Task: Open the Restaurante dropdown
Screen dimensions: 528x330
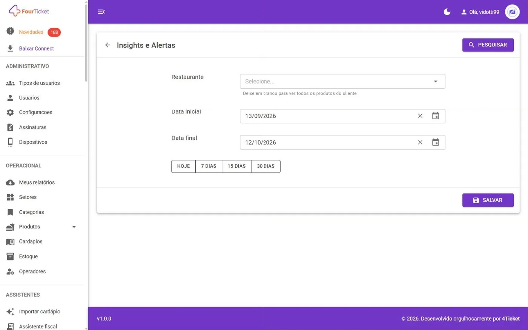Action: [x=342, y=82]
